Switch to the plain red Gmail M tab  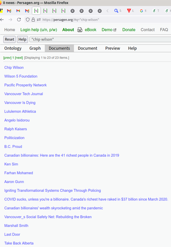tap(18, 11)
